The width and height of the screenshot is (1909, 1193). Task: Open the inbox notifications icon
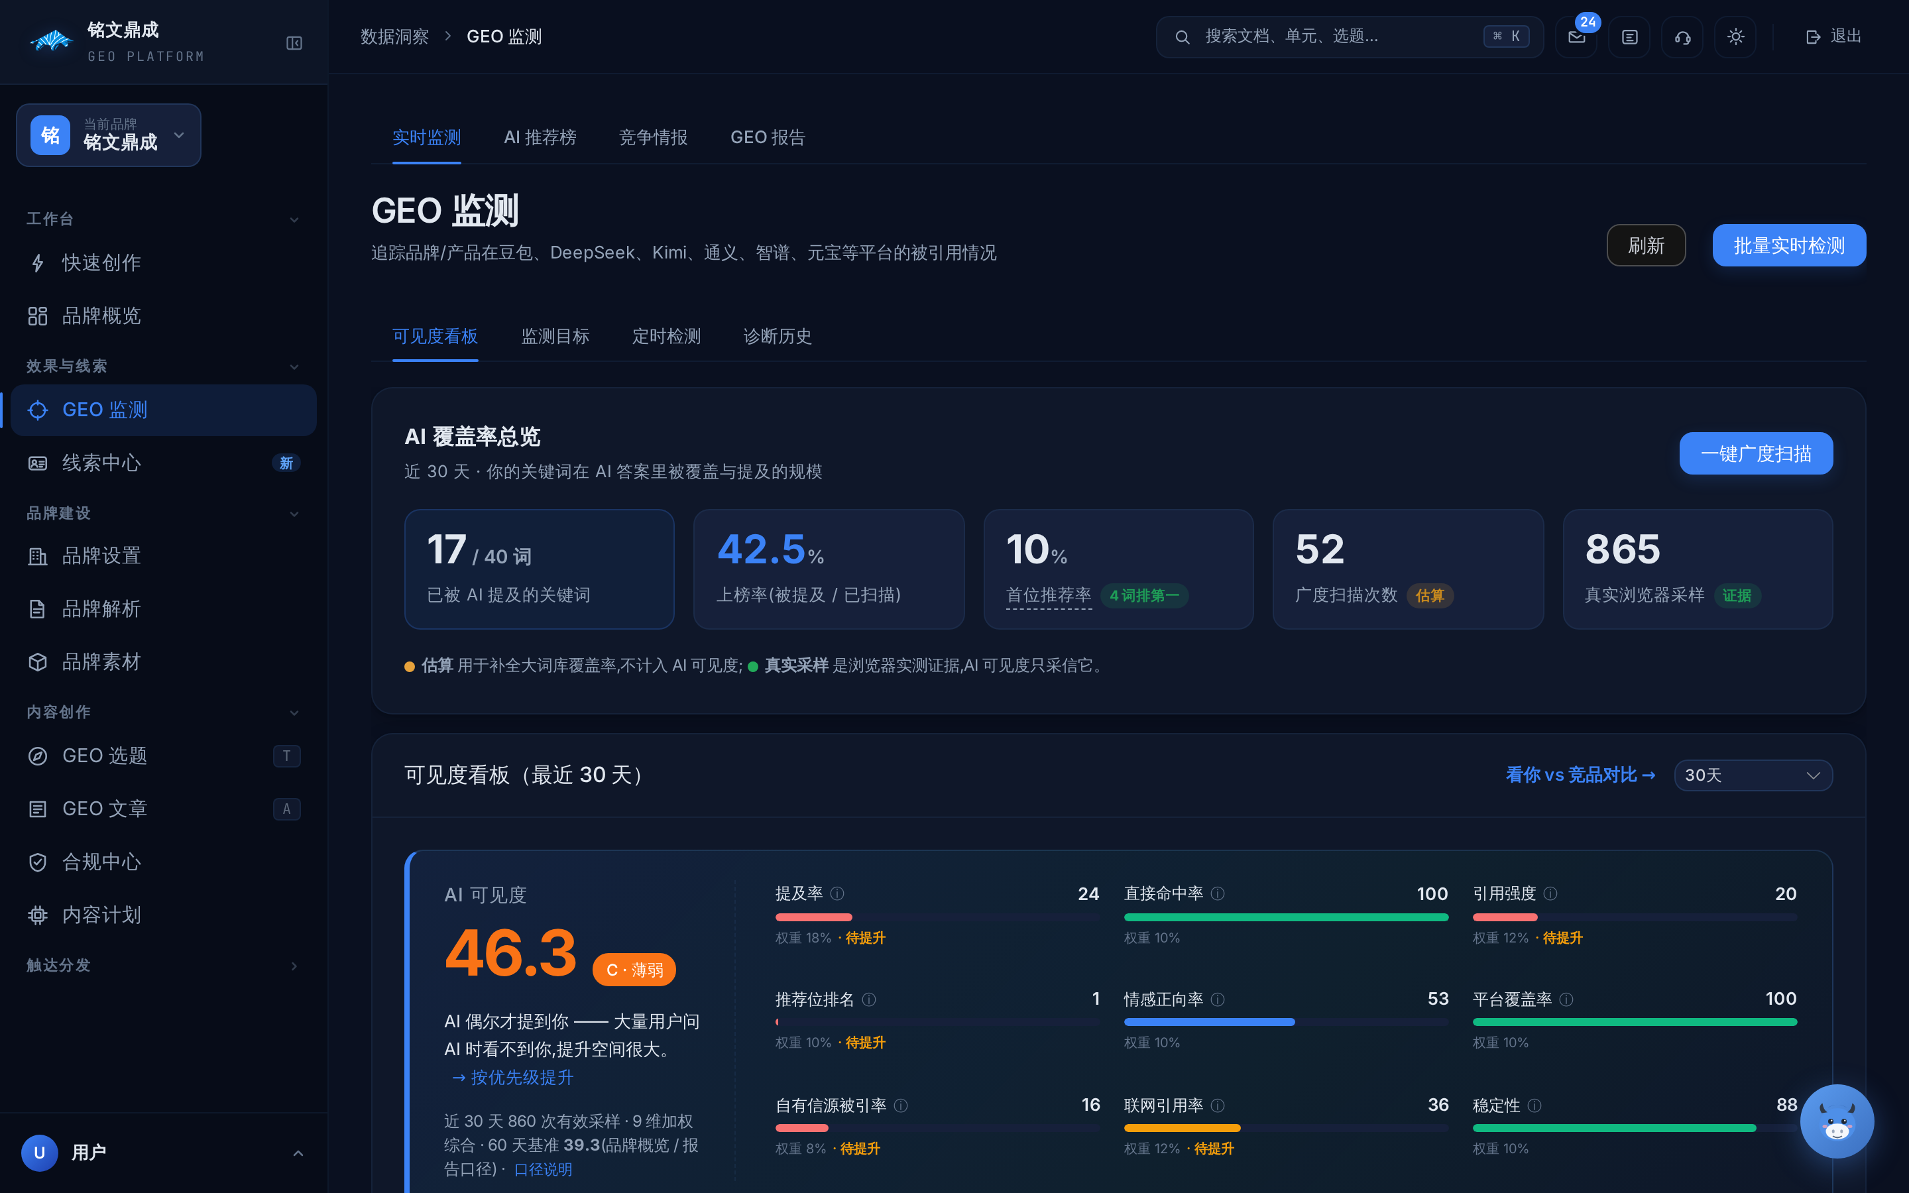click(x=1576, y=37)
